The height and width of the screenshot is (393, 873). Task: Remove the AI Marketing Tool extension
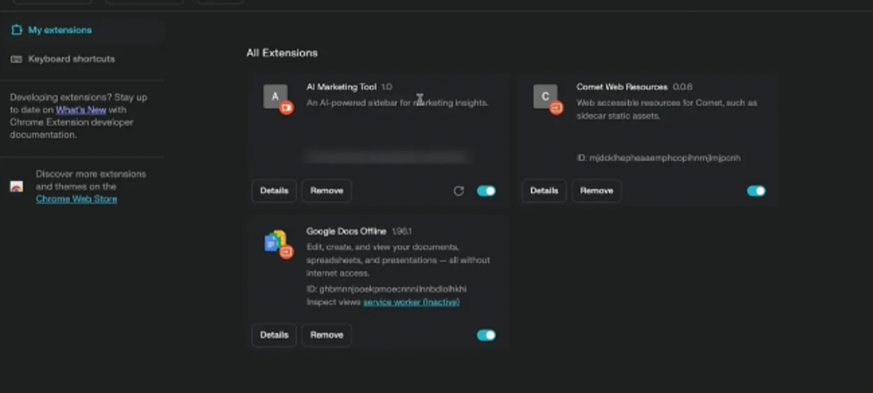pos(326,191)
